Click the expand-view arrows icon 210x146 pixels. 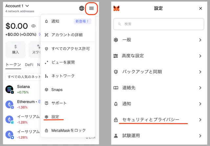(x=47, y=62)
